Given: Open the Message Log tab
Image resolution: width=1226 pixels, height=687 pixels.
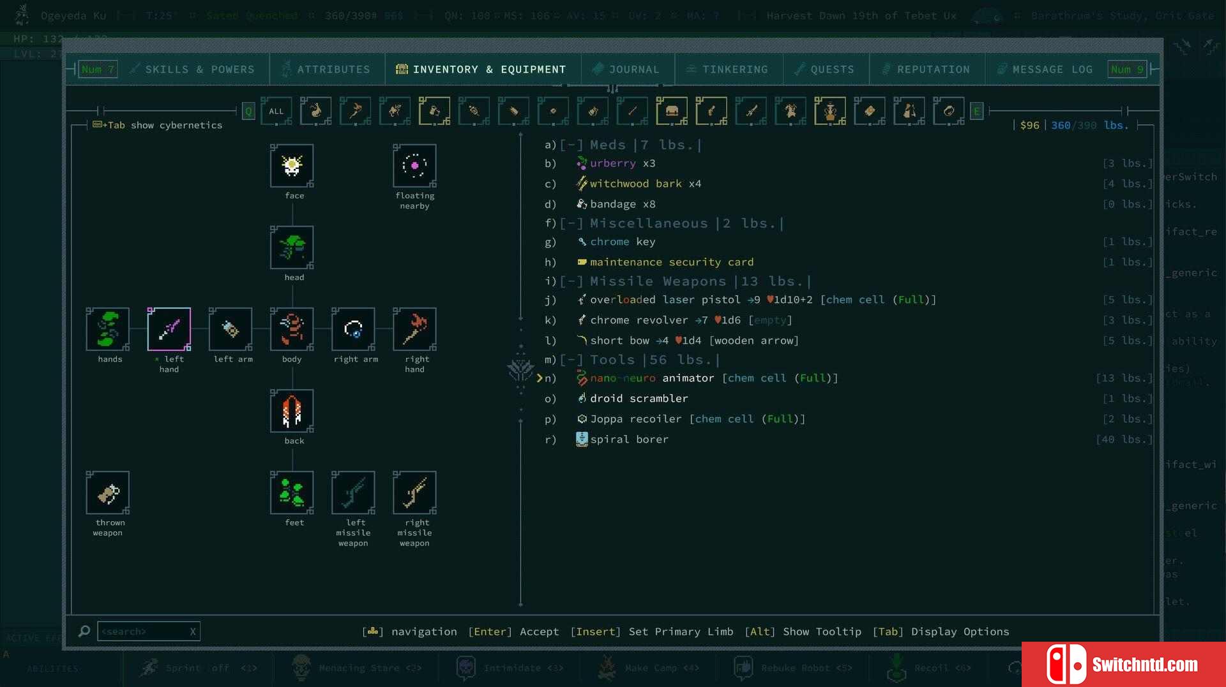Looking at the screenshot, I should tap(1045, 69).
